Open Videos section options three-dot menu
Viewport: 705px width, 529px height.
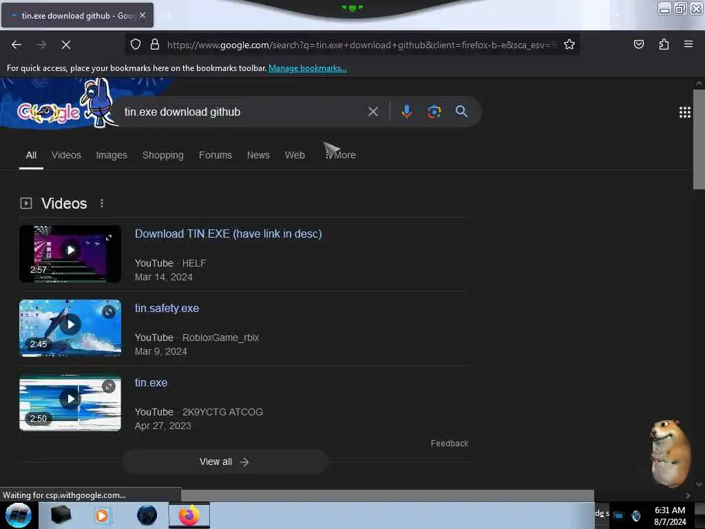coord(102,203)
